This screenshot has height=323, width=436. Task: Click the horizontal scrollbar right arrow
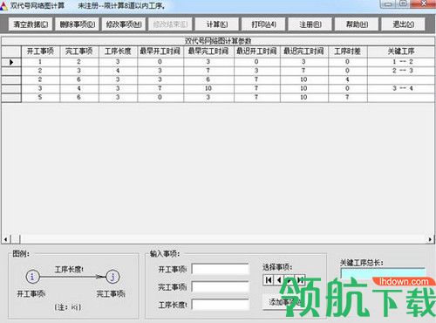(430, 239)
